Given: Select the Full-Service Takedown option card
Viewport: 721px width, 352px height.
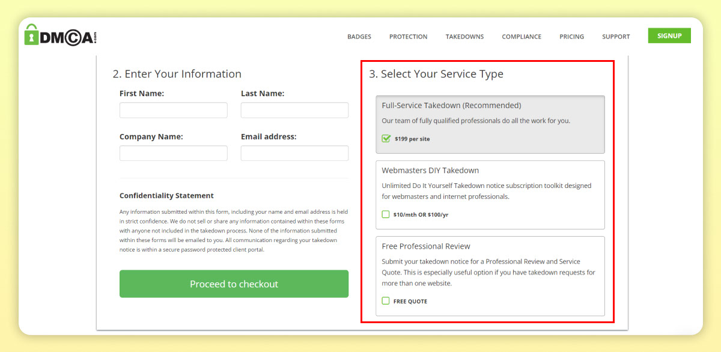Looking at the screenshot, I should point(490,114).
